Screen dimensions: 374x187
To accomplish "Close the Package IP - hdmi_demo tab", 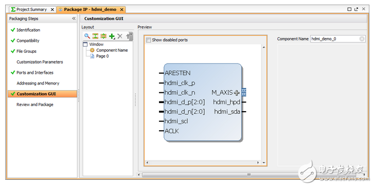I will (x=121, y=10).
